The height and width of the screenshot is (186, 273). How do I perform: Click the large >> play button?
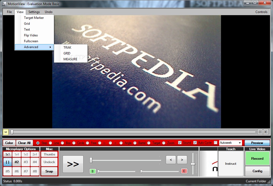coord(73,164)
